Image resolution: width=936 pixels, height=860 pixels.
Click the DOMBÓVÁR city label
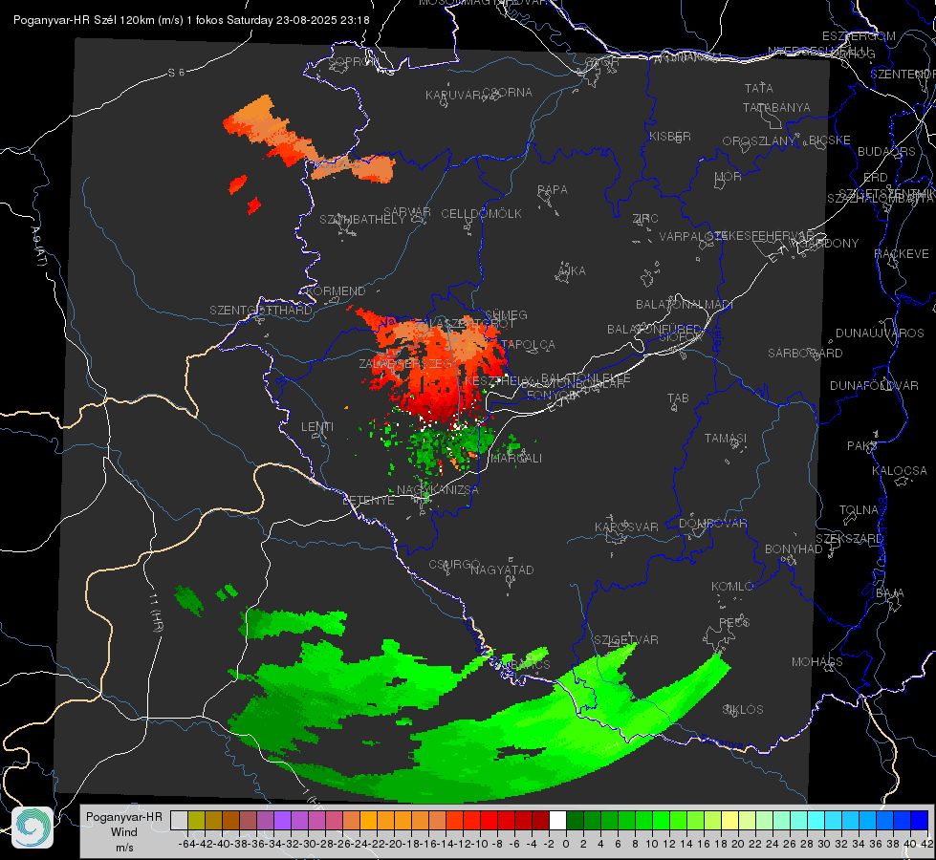(712, 524)
